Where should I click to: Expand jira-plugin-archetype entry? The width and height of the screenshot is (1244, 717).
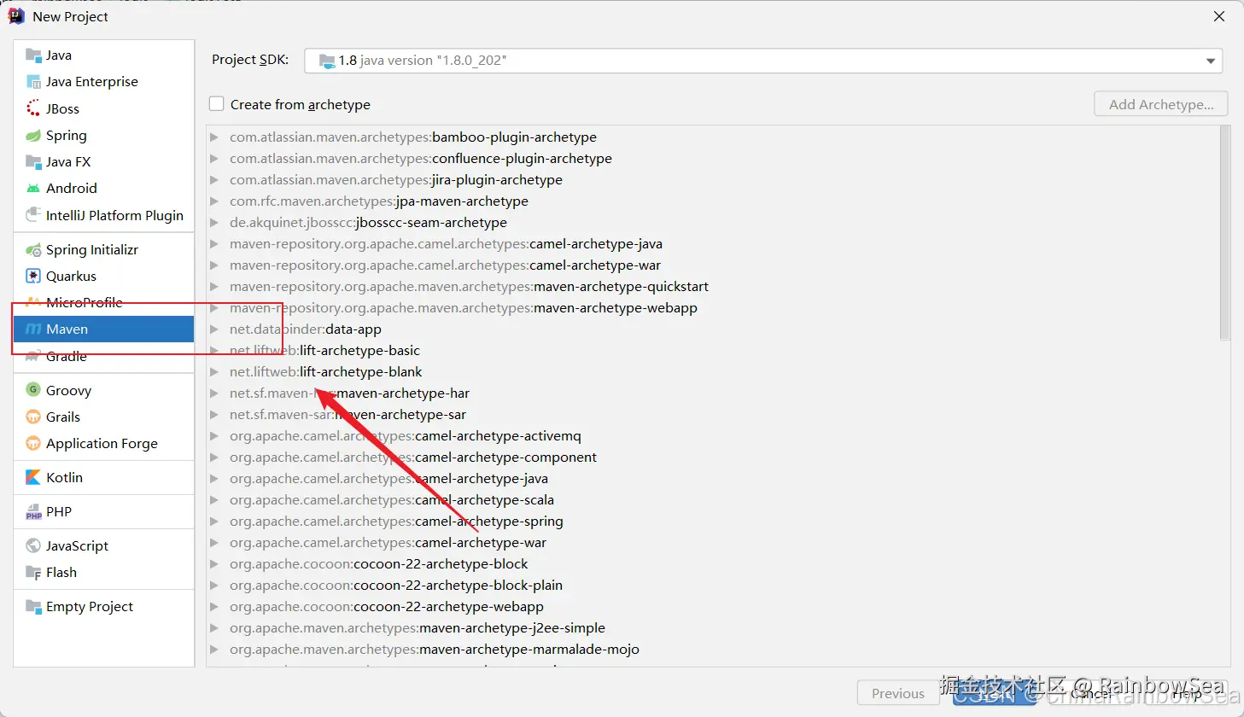tap(214, 180)
